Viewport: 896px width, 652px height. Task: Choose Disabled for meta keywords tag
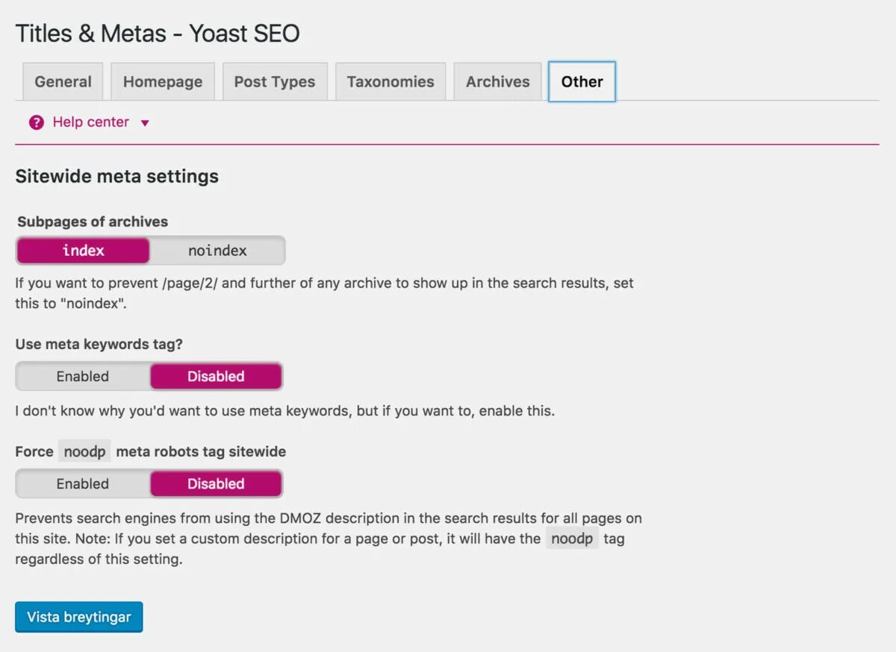[216, 377]
